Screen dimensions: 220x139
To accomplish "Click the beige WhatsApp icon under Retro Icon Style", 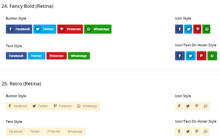I will pos(206,106).
